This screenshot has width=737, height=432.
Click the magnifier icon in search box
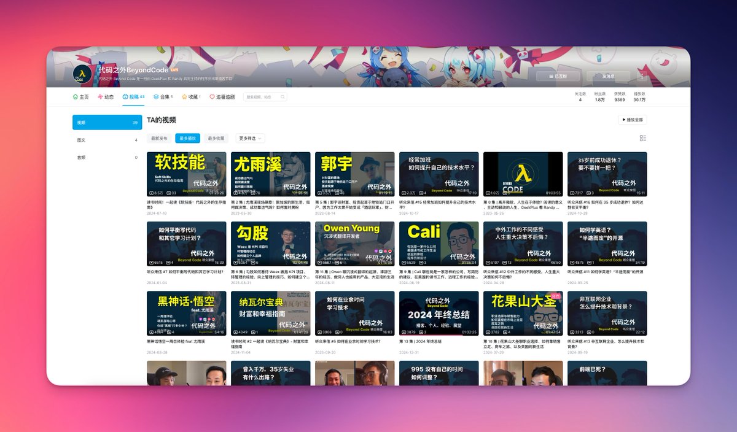283,97
